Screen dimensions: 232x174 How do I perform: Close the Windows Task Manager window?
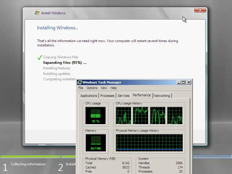tap(189, 82)
